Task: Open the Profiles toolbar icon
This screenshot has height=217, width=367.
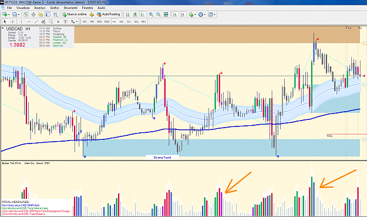Action: pyautogui.click(x=15, y=15)
